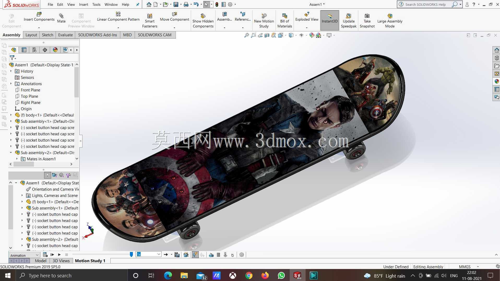Activate the Move Component tool
Viewport: 500px width, 281px height.
174,16
